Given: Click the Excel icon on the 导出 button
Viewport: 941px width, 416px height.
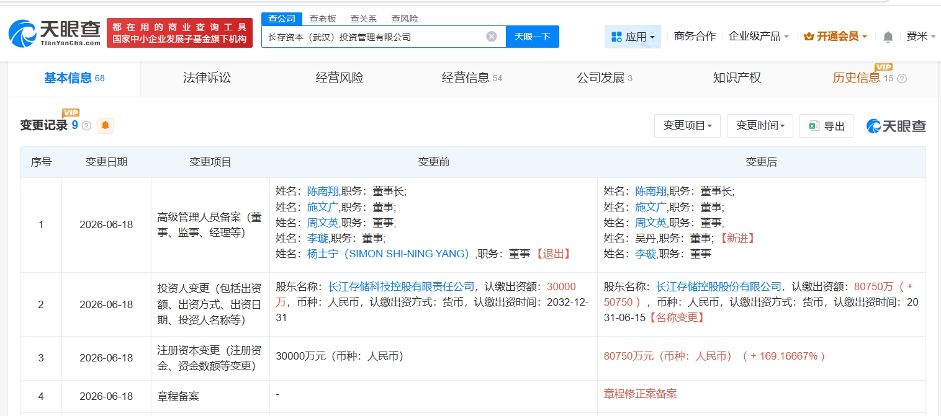Looking at the screenshot, I should (x=814, y=126).
